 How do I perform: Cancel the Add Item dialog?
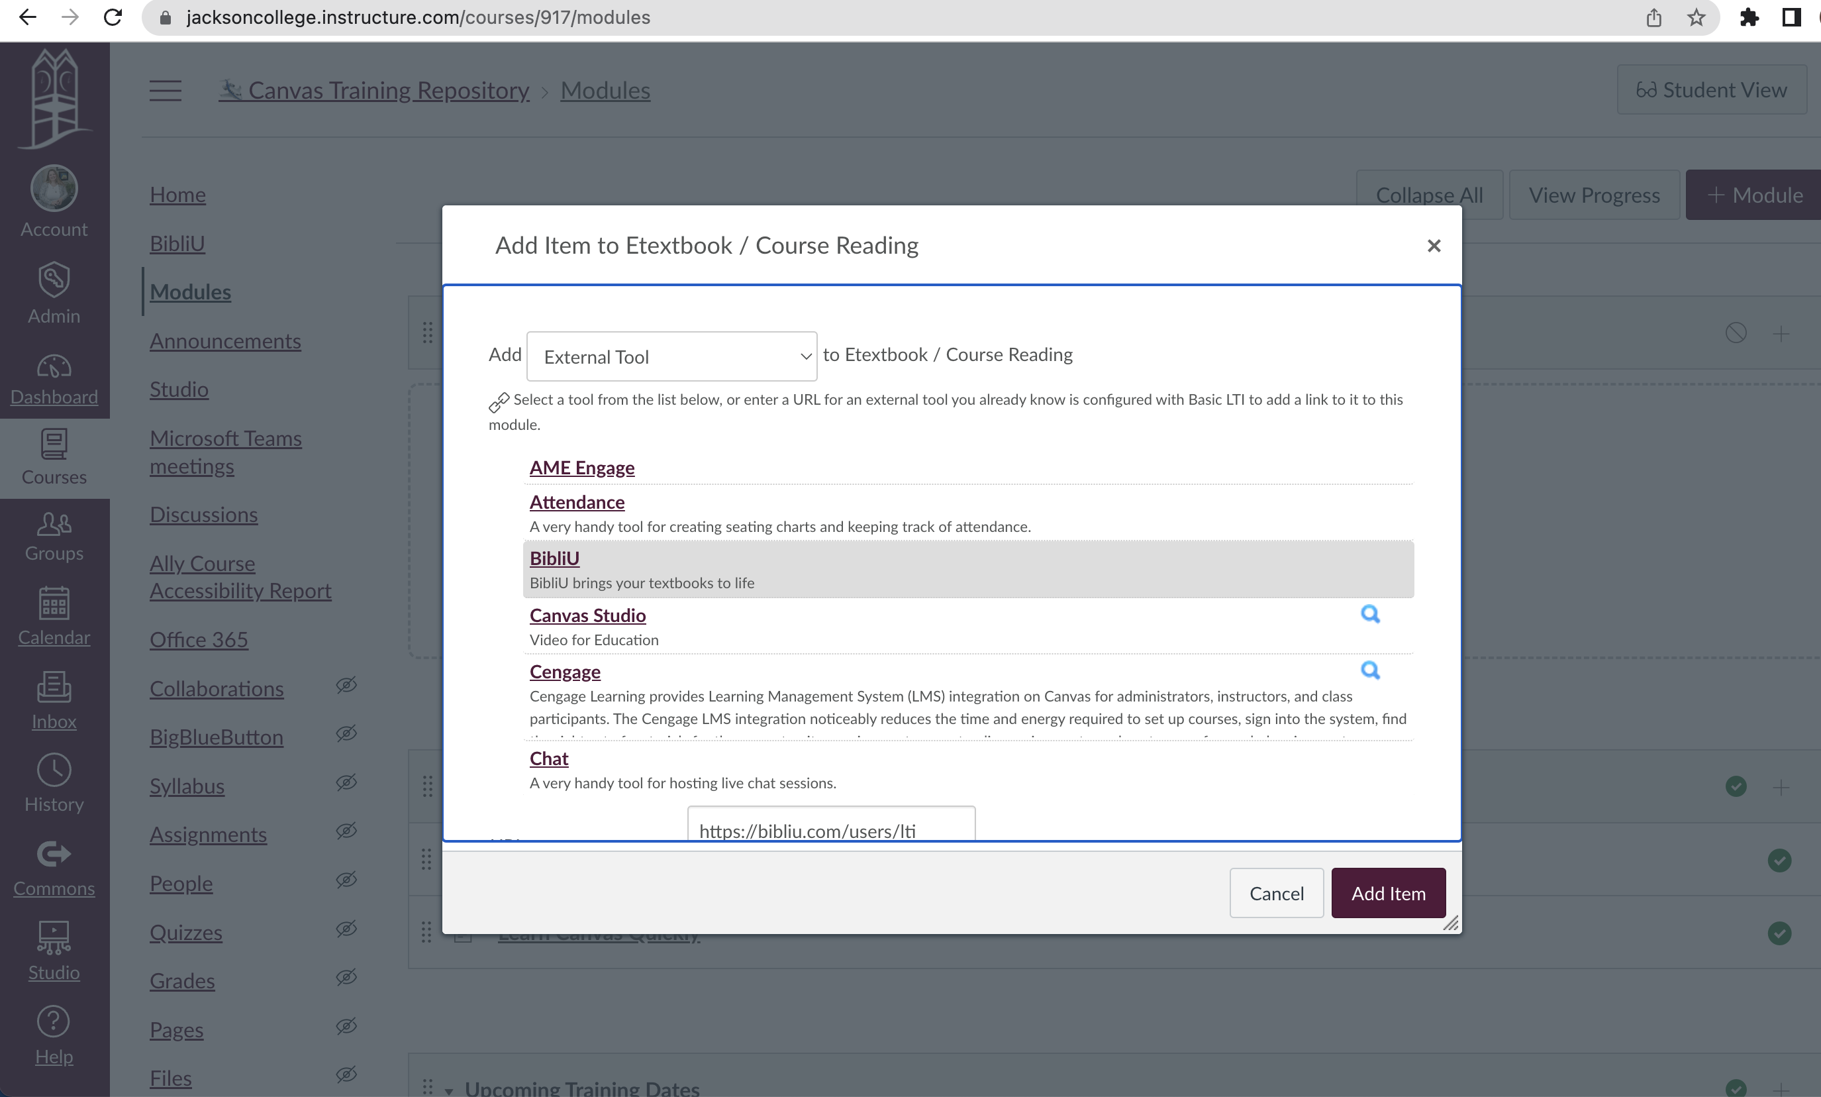pos(1277,893)
